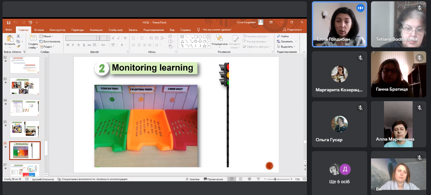Click the Save icon in quick access toolbar
This screenshot has width=431, height=195.
pos(9,23)
